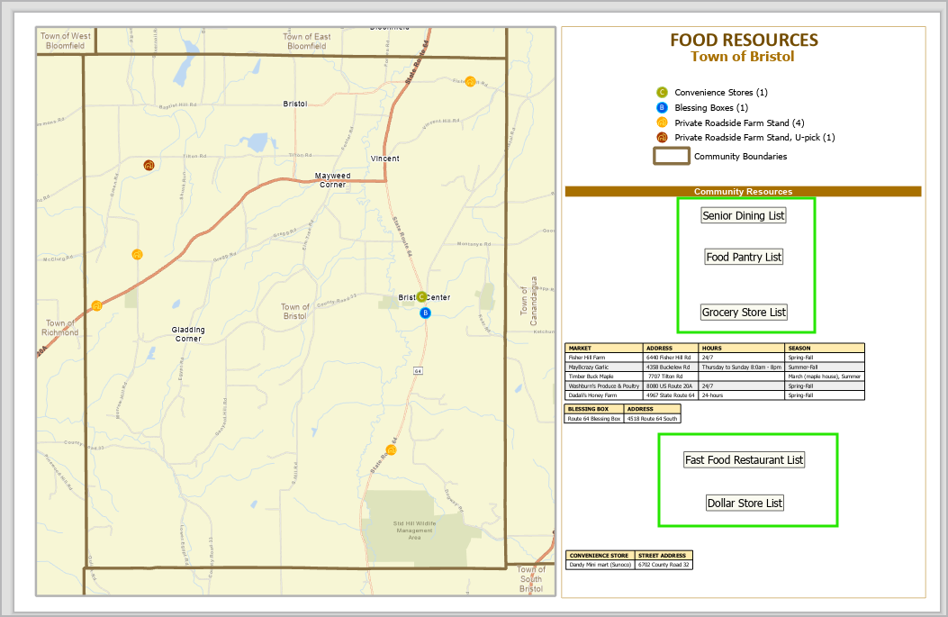Click Stid Hill Wildlife Management Area label
Image resolution: width=948 pixels, height=617 pixels.
[x=414, y=531]
